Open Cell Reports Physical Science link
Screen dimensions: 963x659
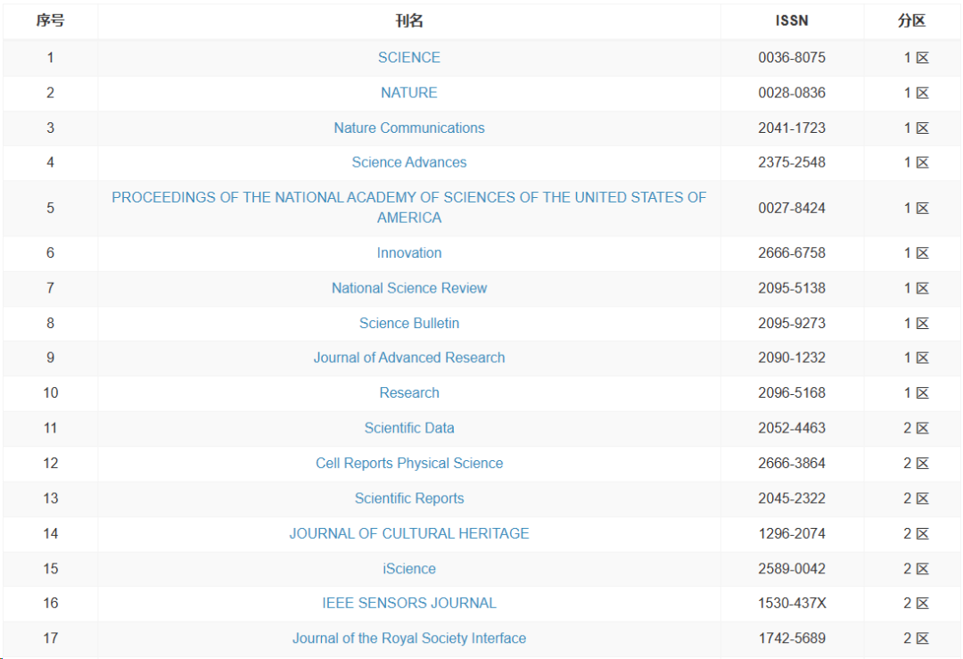point(409,463)
